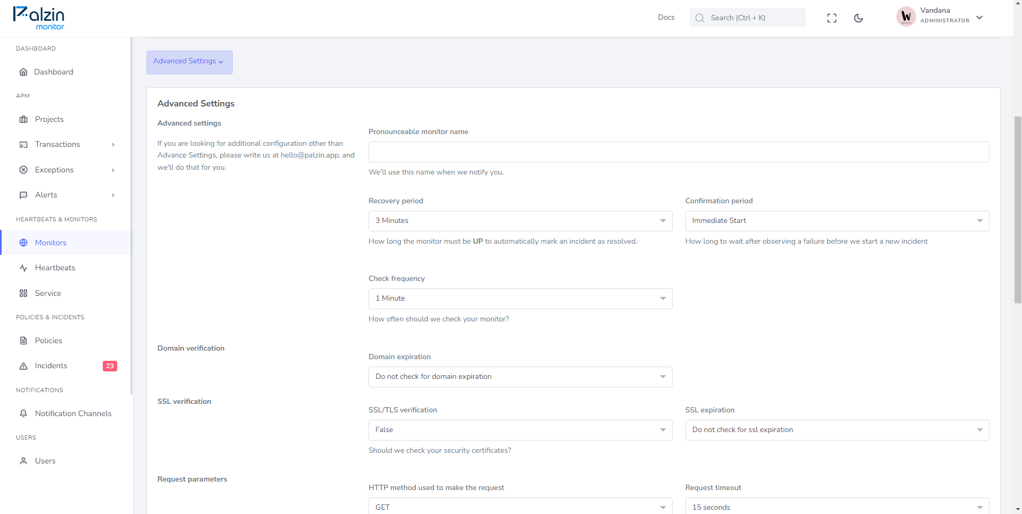Click the Dashboard home icon
Screen dimensions: 1022x514
click(x=23, y=72)
